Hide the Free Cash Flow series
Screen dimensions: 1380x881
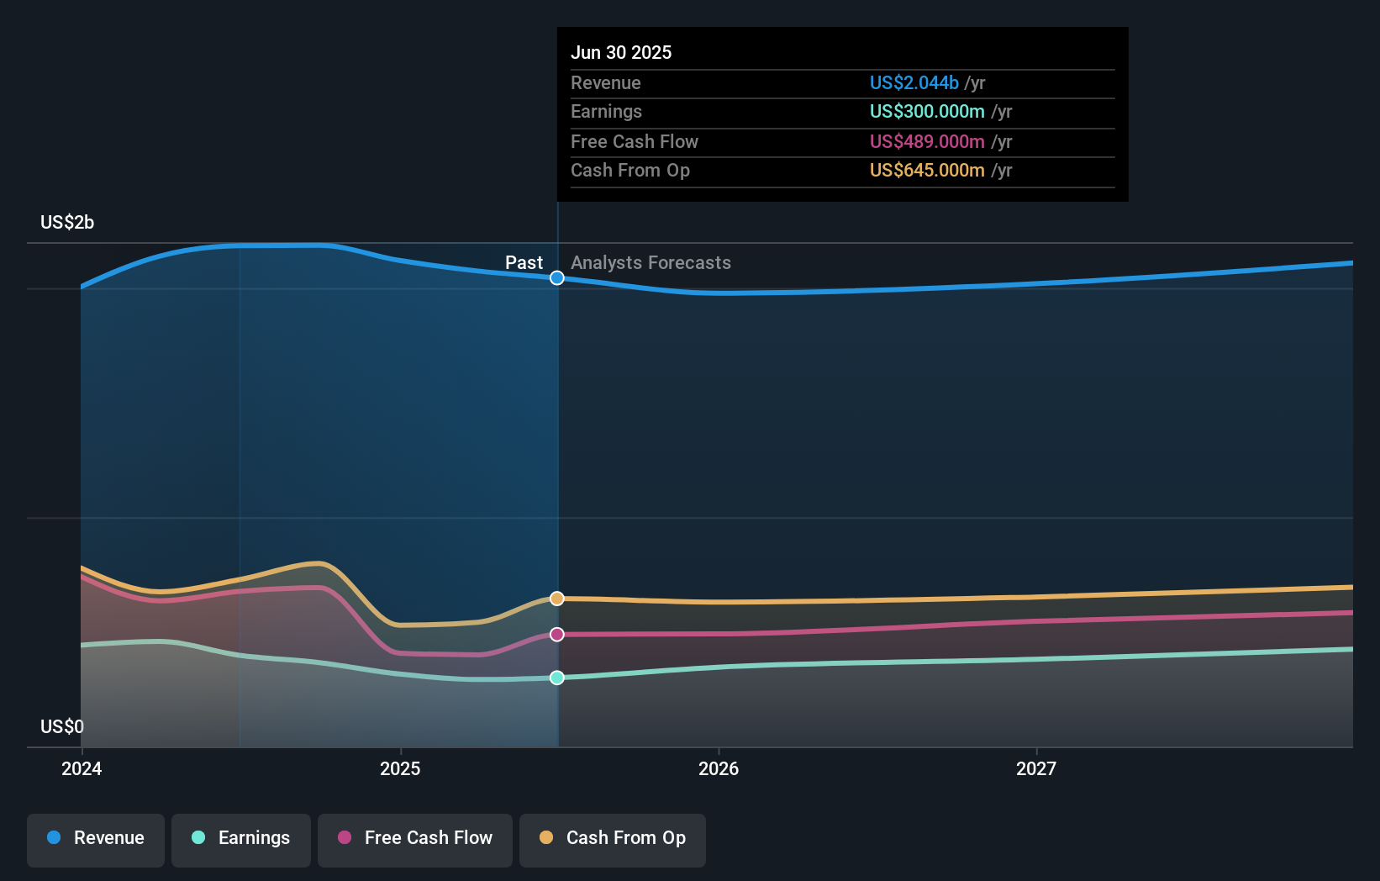click(414, 839)
